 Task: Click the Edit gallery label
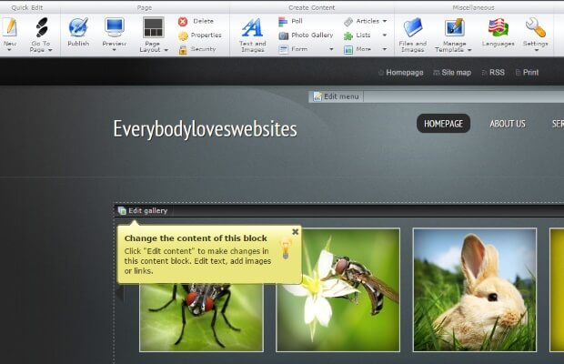pos(148,211)
